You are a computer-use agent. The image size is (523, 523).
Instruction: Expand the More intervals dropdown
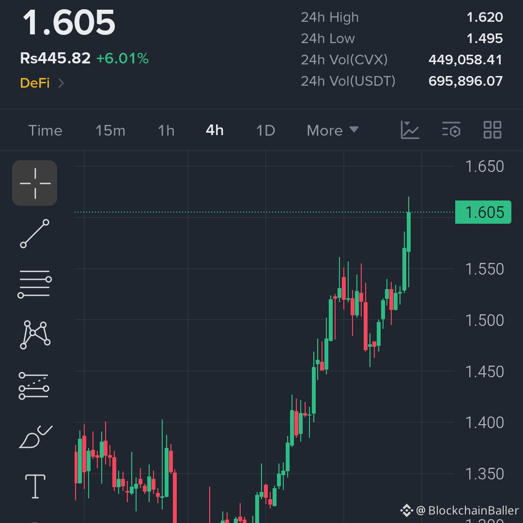(333, 130)
